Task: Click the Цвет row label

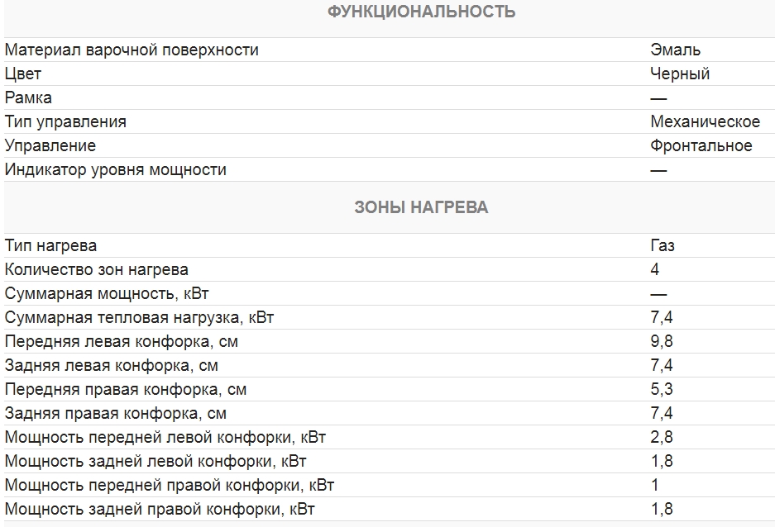Action: (x=23, y=74)
